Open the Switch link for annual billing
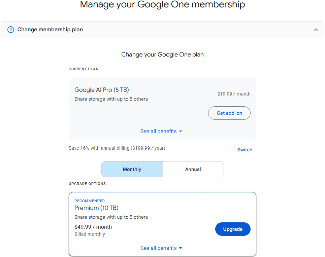Image resolution: width=325 pixels, height=257 pixels. (x=245, y=150)
